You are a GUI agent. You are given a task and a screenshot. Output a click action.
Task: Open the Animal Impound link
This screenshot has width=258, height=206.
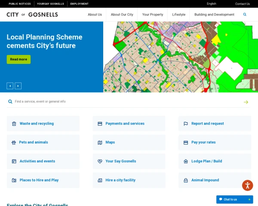[215, 180]
